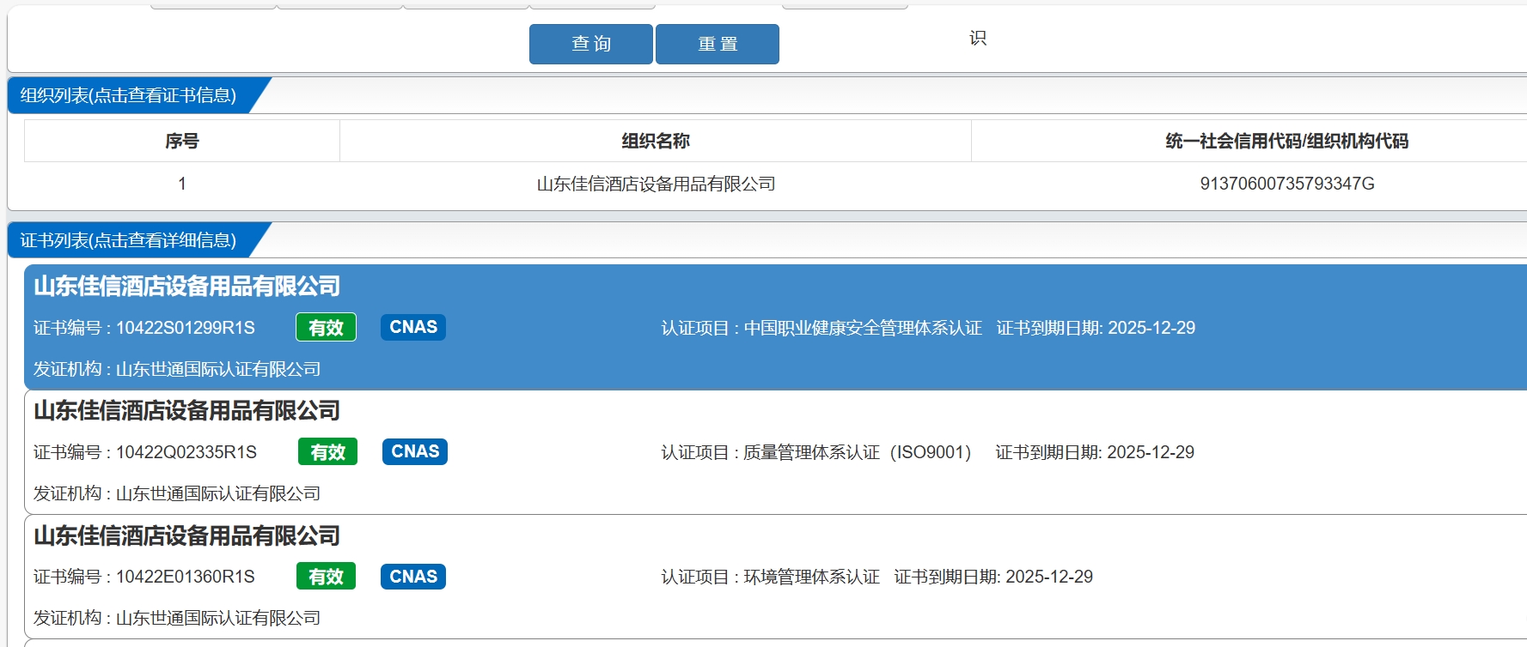Click CNAS badge on certificate 10422S01299R1S
The height and width of the screenshot is (647, 1527).
pyautogui.click(x=413, y=327)
